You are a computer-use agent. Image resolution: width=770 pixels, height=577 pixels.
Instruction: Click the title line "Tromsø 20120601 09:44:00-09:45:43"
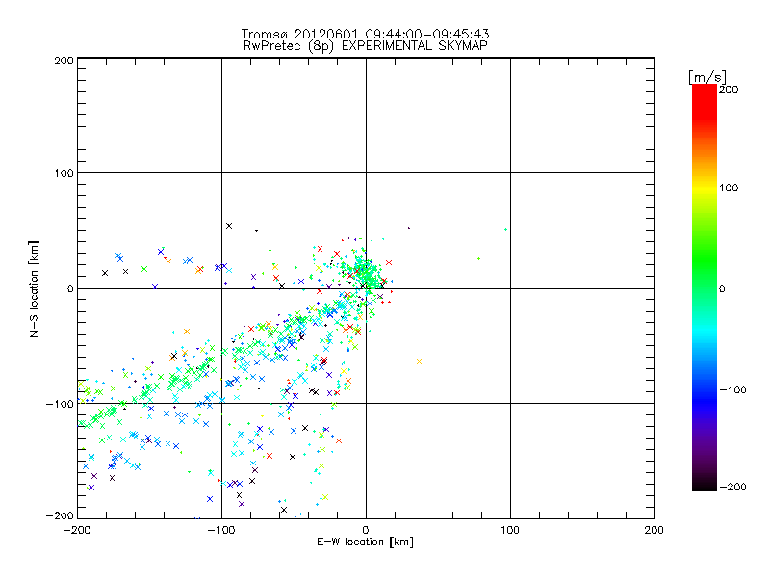click(365, 34)
